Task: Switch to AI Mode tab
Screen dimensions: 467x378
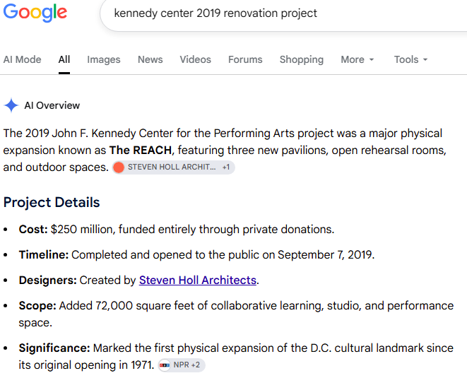Action: [x=23, y=59]
